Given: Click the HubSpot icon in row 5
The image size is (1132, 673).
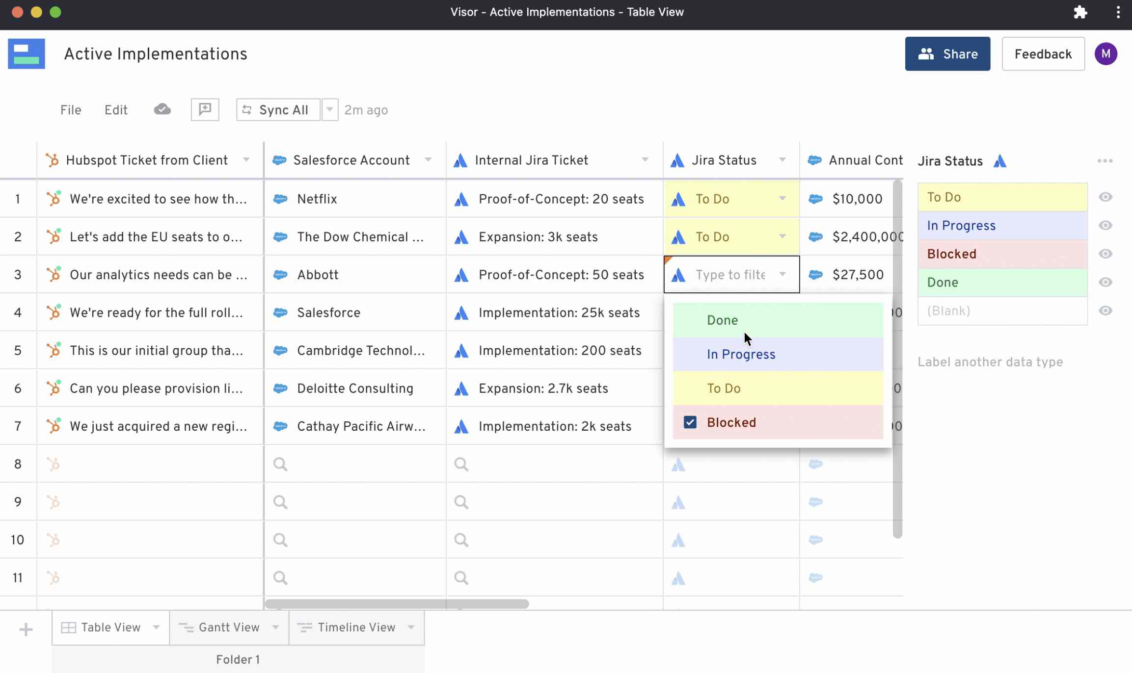Looking at the screenshot, I should [x=54, y=350].
